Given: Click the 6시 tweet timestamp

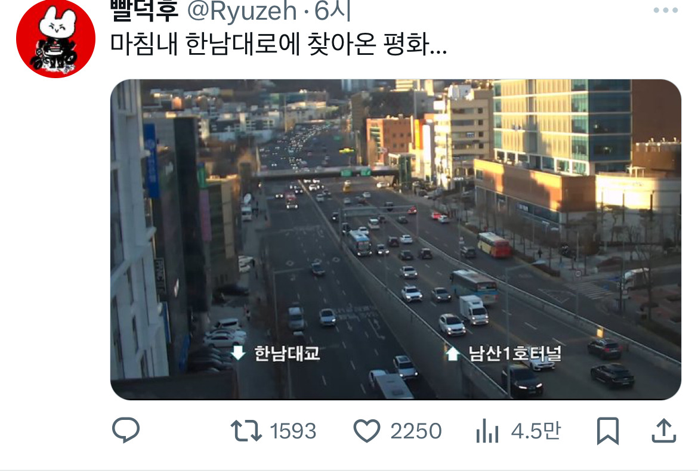Looking at the screenshot, I should 333,11.
